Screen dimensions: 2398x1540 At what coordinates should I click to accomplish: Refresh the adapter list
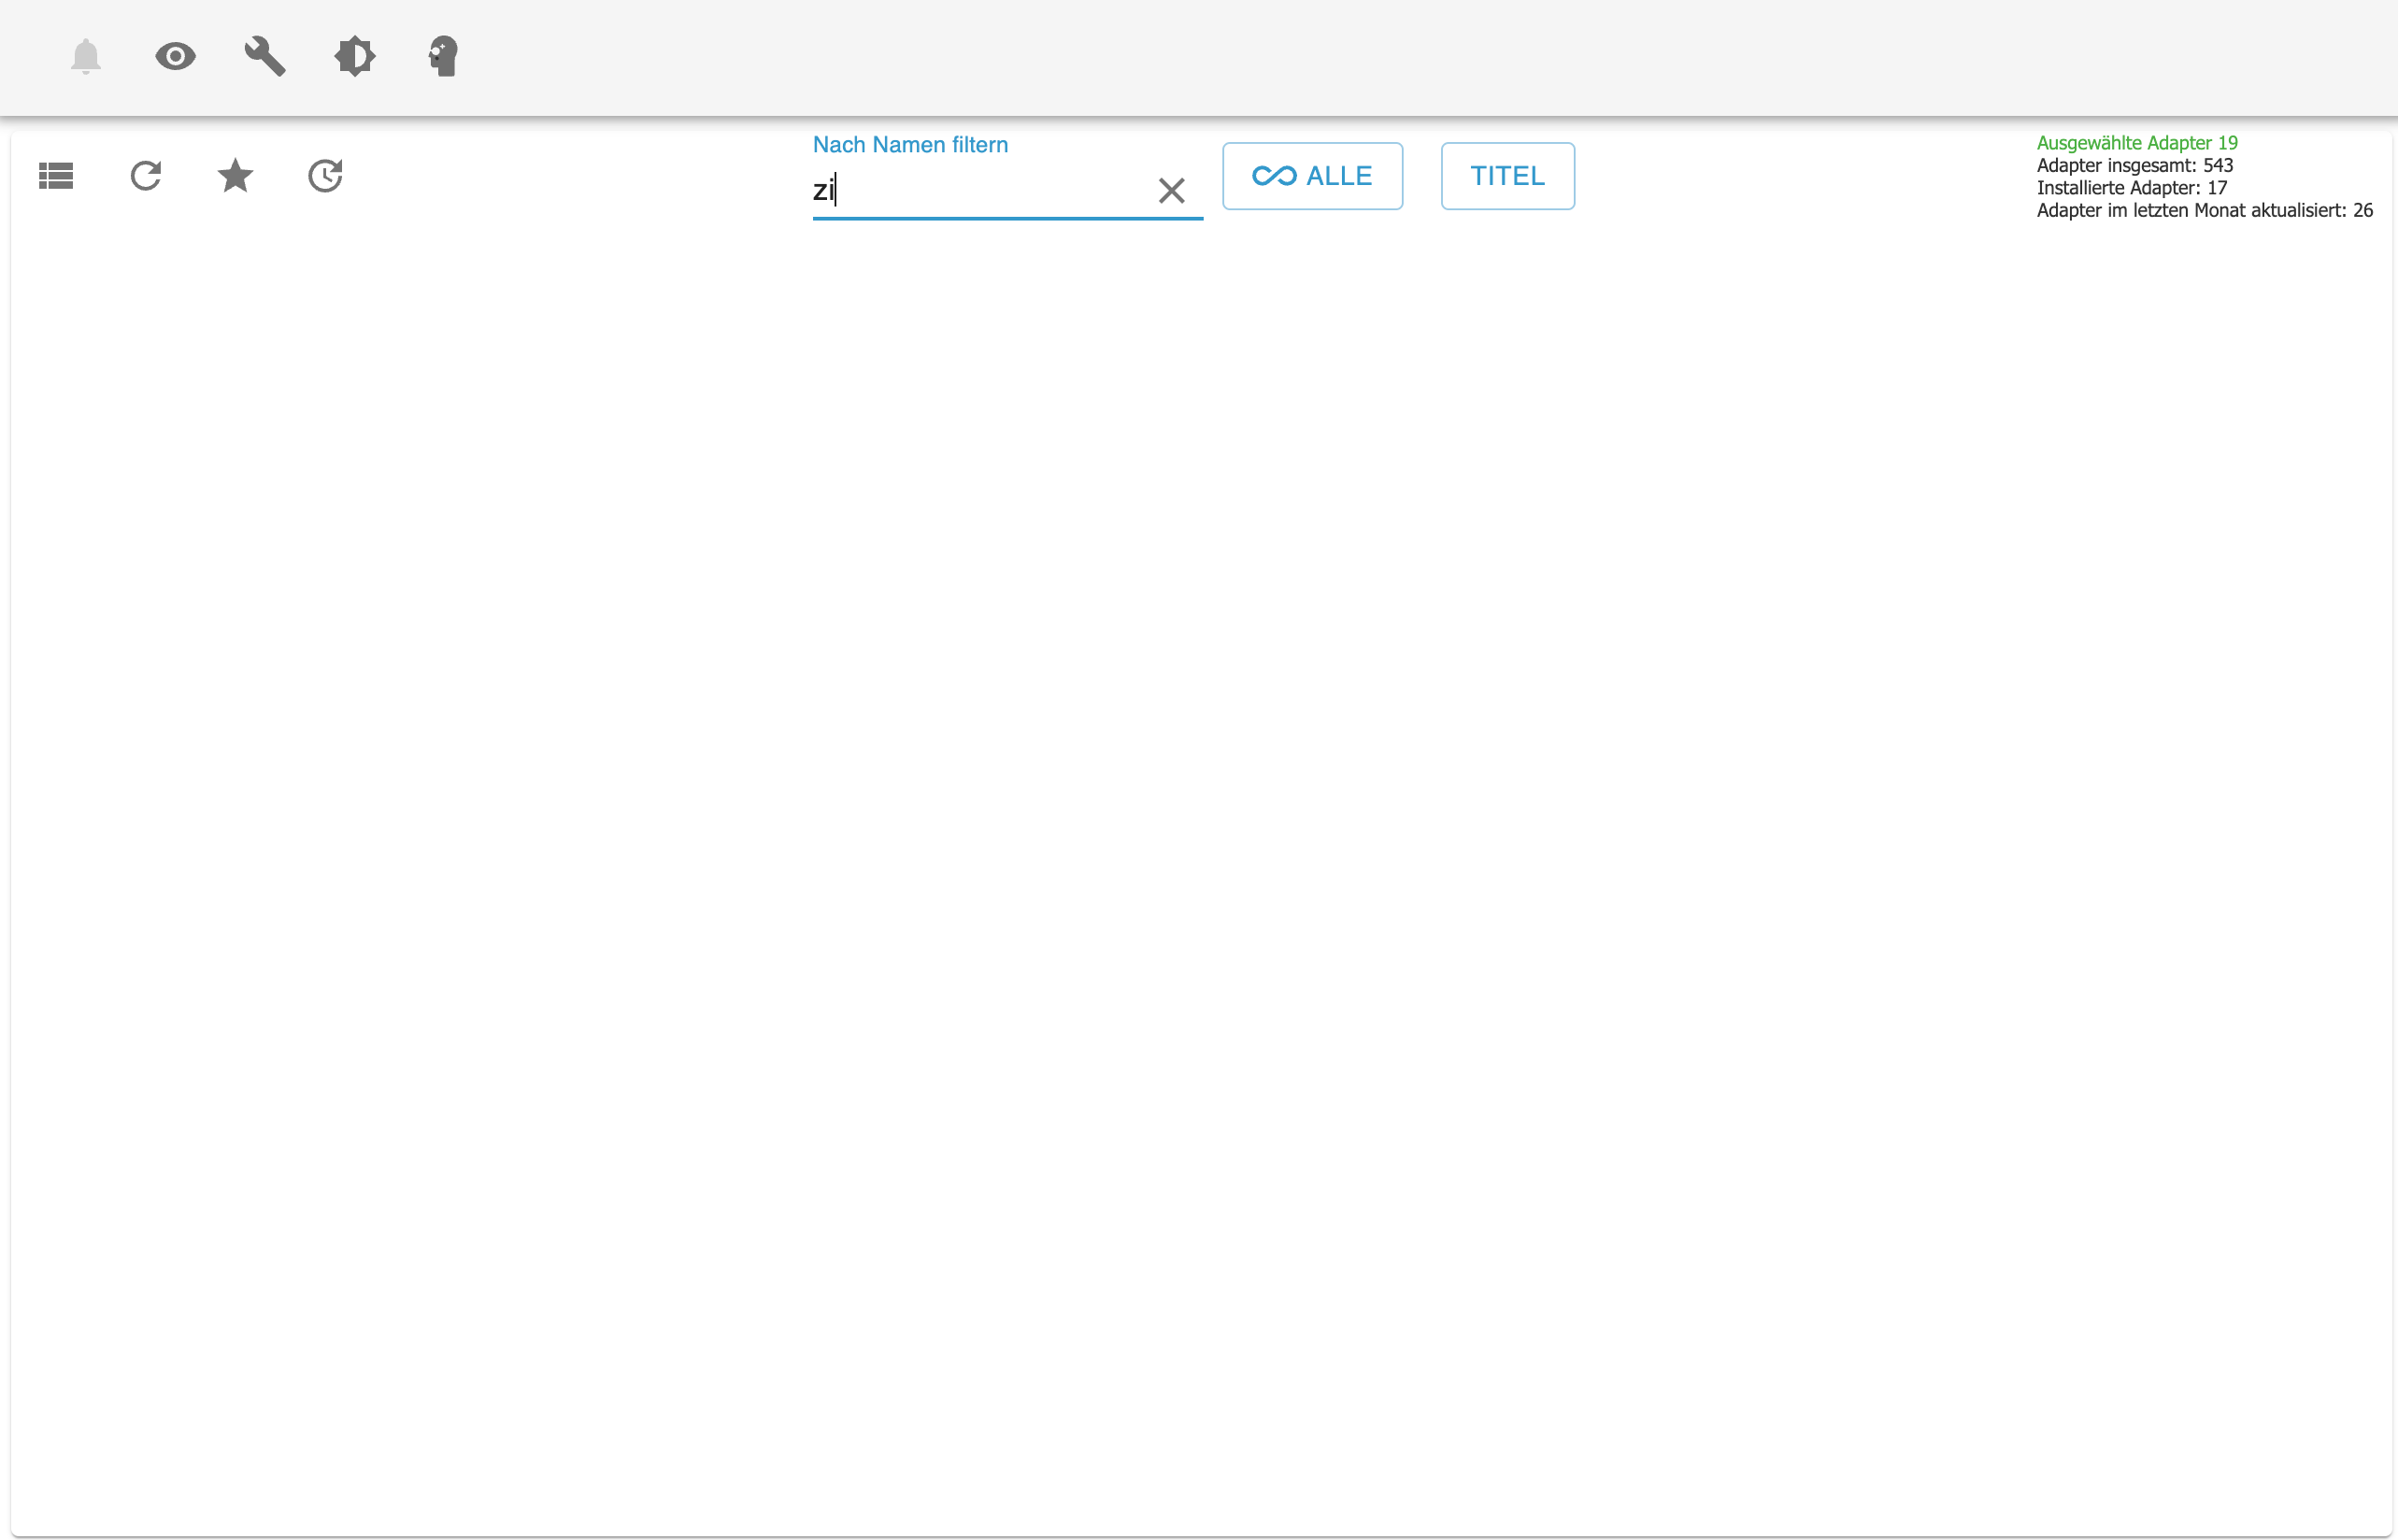tap(146, 176)
